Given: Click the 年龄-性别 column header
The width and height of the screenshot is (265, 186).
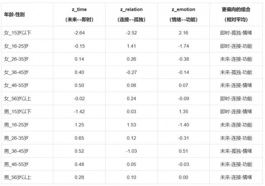Looking at the screenshot, I should pyautogui.click(x=14, y=15).
